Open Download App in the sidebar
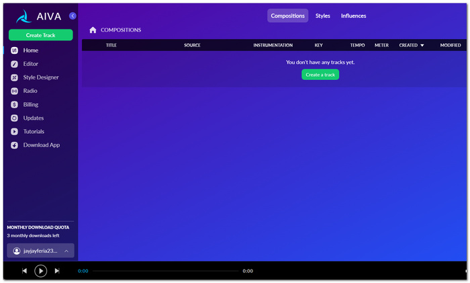This screenshot has height=283, width=470. point(42,145)
